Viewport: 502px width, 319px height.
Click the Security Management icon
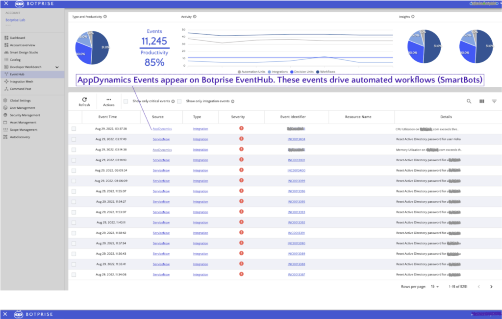tap(5, 115)
